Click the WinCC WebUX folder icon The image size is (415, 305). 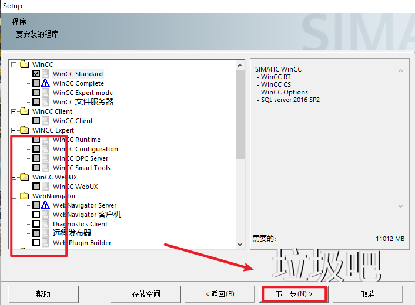click(24, 177)
